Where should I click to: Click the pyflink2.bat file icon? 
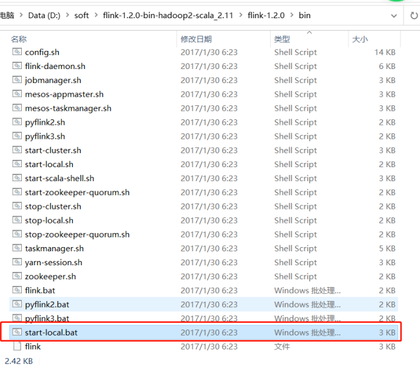(17, 304)
